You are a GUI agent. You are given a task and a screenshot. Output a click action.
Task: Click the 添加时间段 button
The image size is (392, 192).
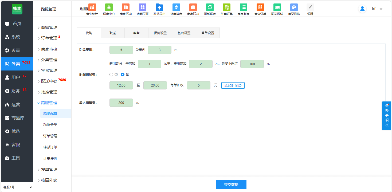(233, 85)
